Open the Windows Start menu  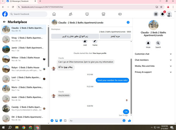[x=3, y=127]
